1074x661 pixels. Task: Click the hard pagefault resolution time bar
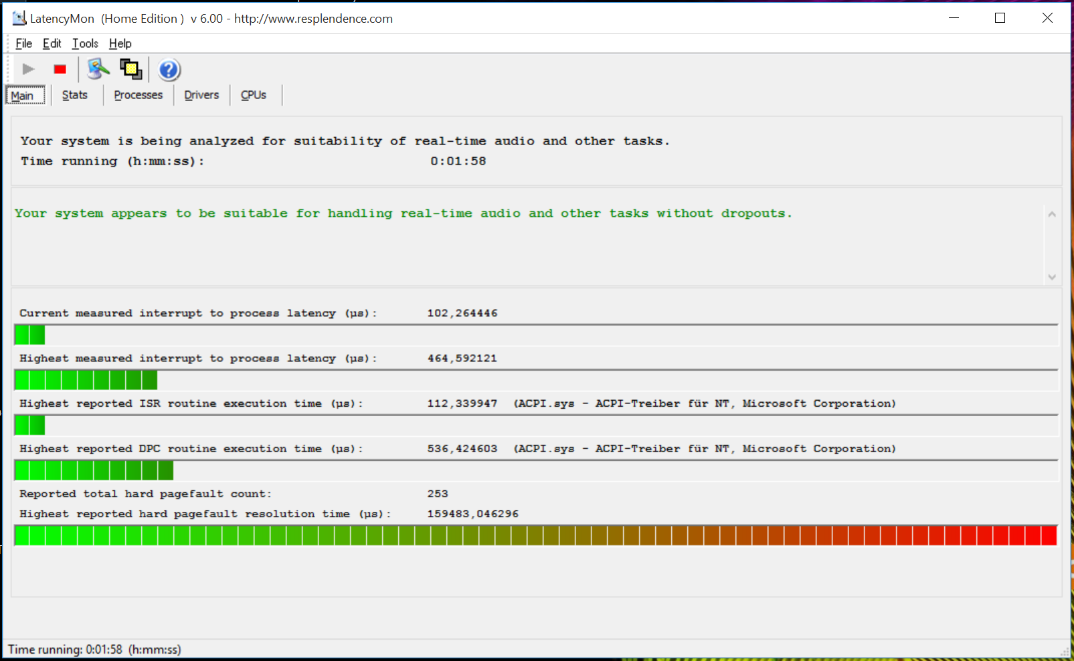pyautogui.click(x=536, y=535)
